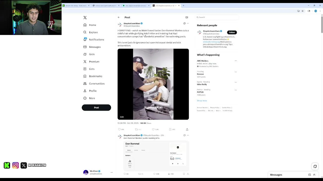Open more options for POTUS trend
The width and height of the screenshot is (323, 181).
click(236, 90)
